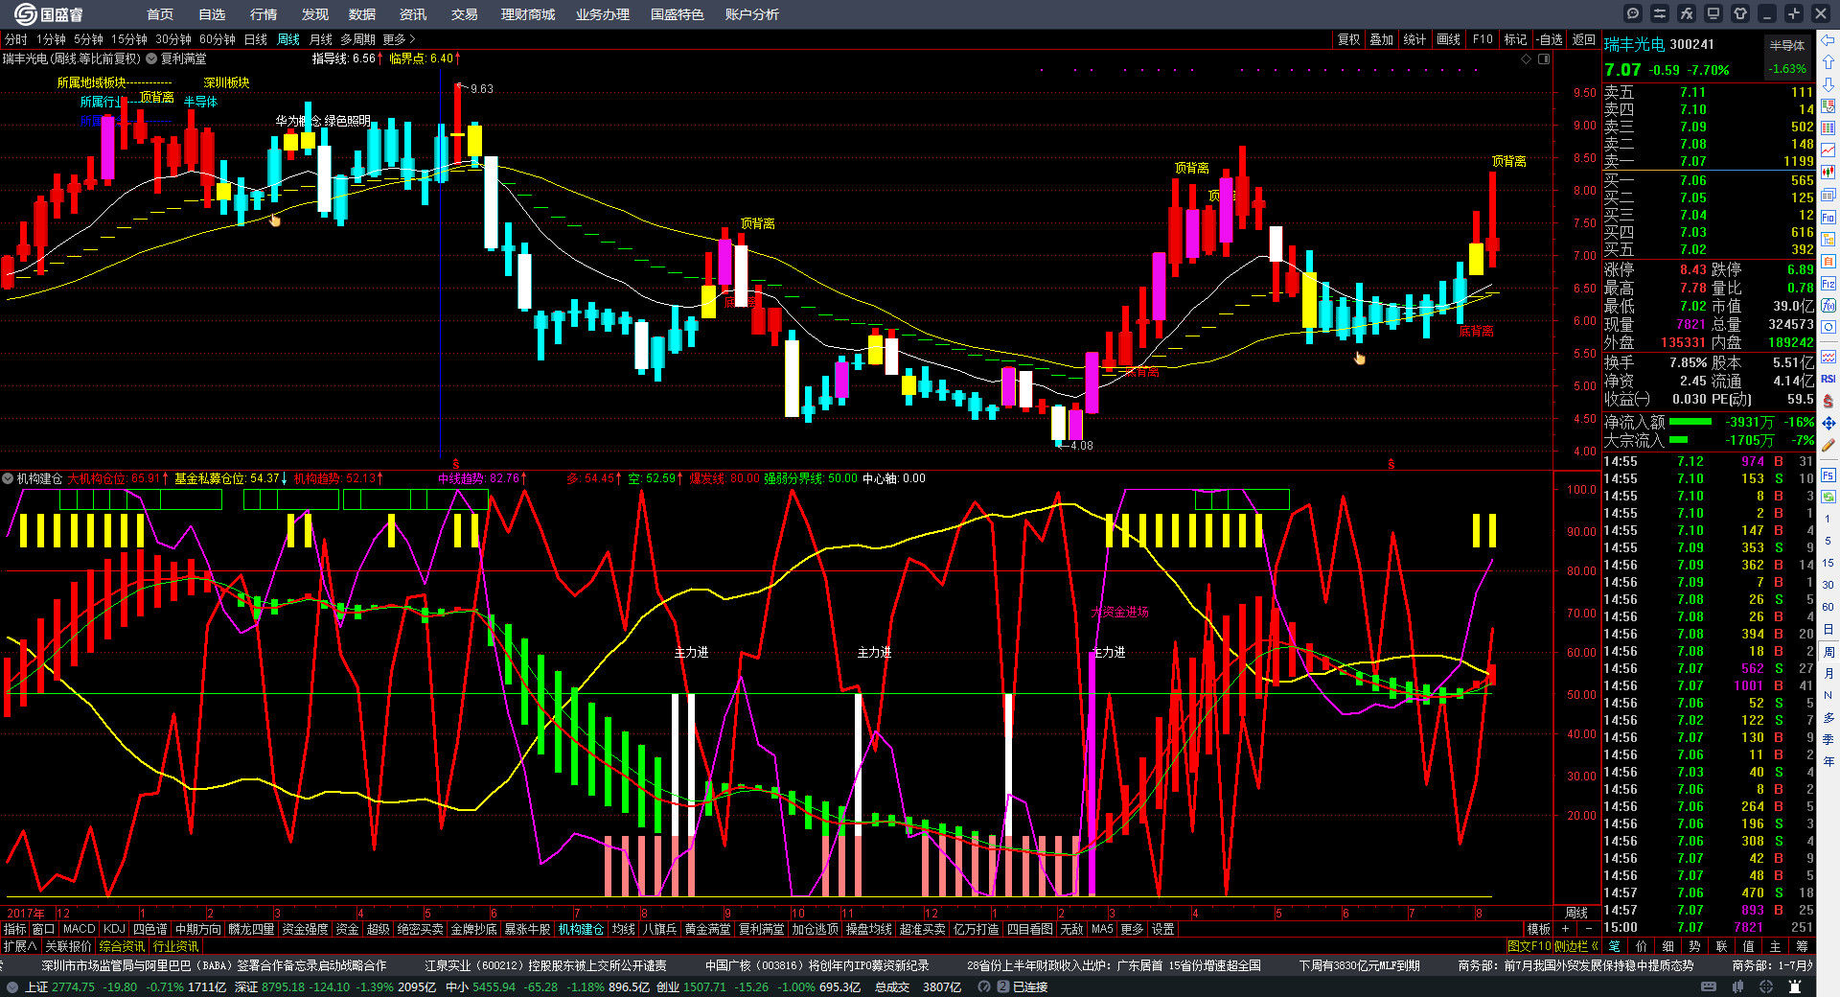Open dropdown arrow beside 复利满堂 indicator
The image size is (1840, 997).
[x=151, y=58]
